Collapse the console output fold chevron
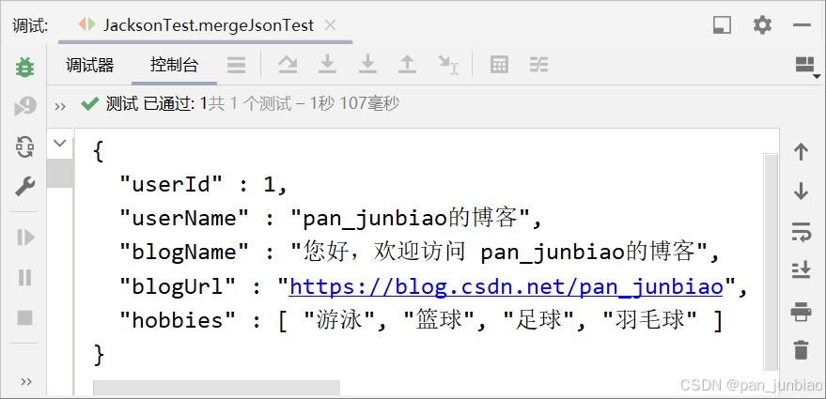 point(60,143)
